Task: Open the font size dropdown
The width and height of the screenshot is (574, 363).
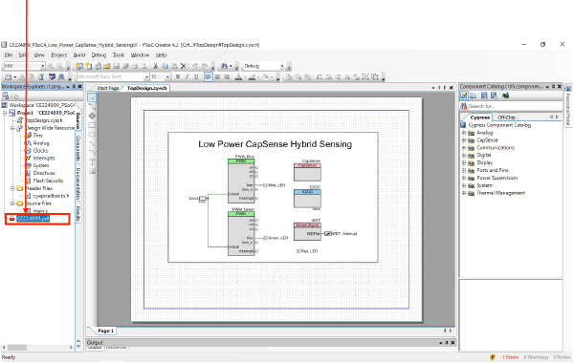Action: pos(167,76)
